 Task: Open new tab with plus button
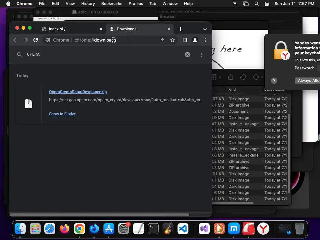coord(181,29)
